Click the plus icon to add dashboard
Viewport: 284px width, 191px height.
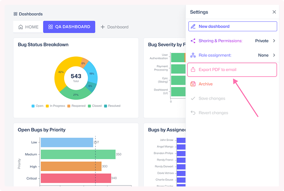coord(103,27)
